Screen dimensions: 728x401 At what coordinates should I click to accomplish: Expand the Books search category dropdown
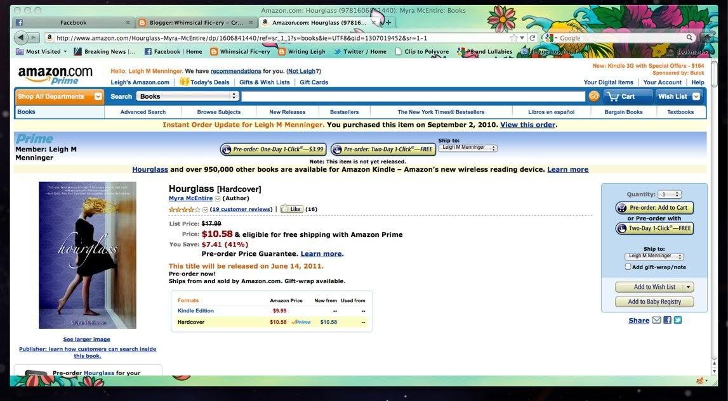point(189,96)
